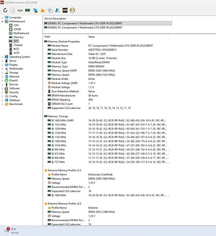Expand the Operating System tree node
The width and height of the screenshot is (216, 236).
[2, 57]
